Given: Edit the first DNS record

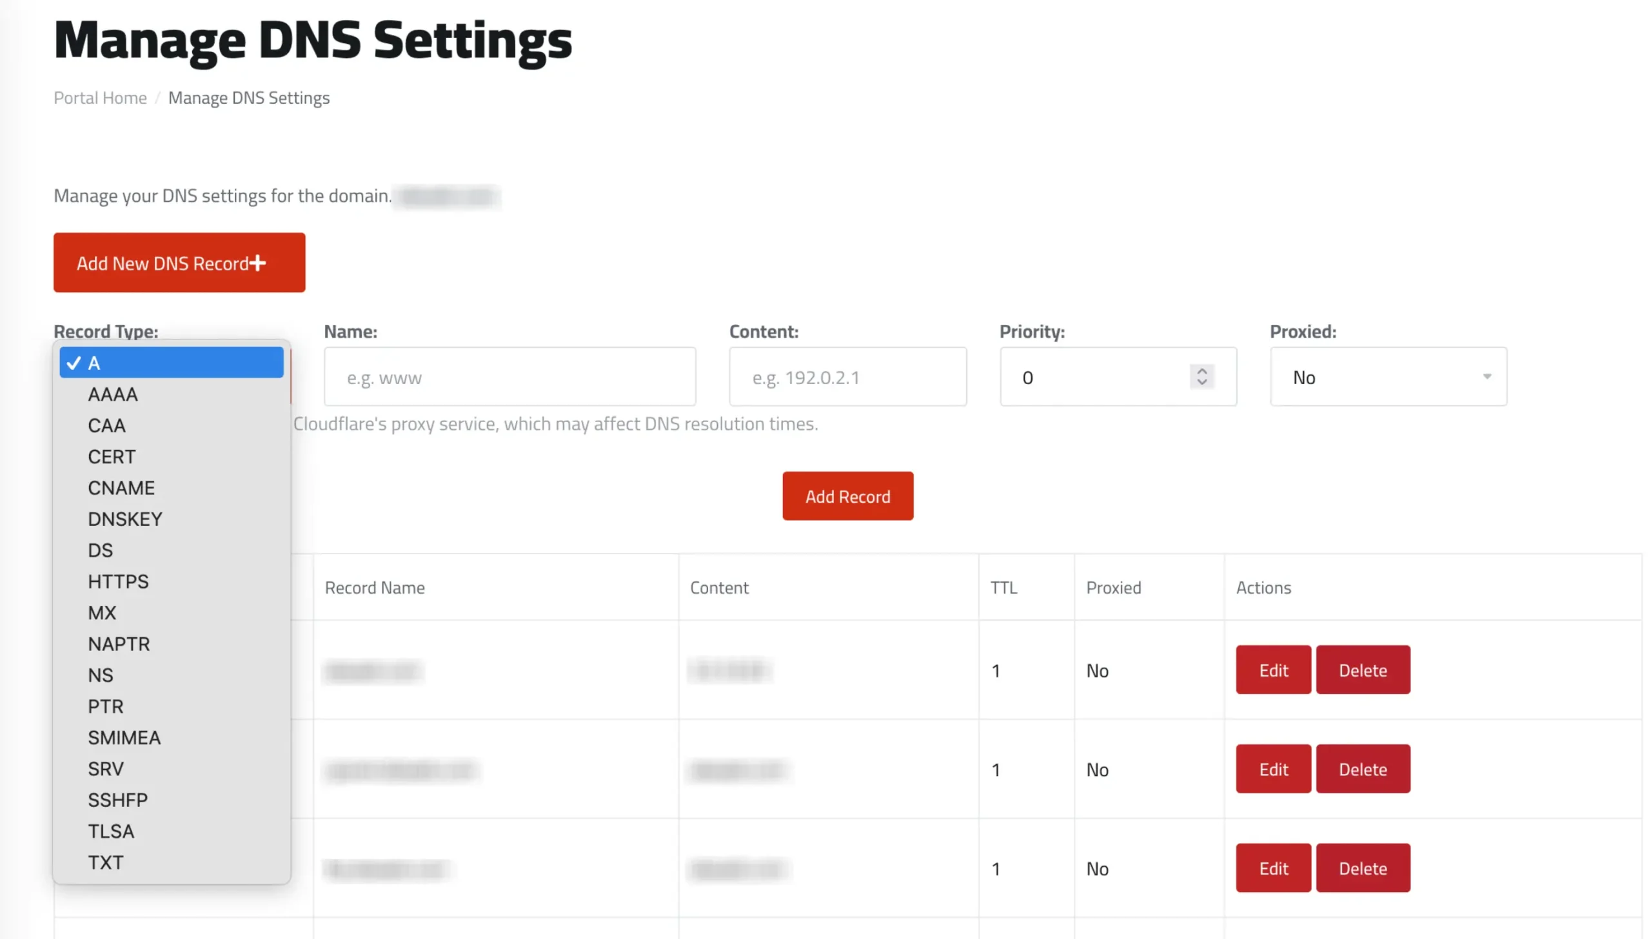Looking at the screenshot, I should [x=1272, y=670].
